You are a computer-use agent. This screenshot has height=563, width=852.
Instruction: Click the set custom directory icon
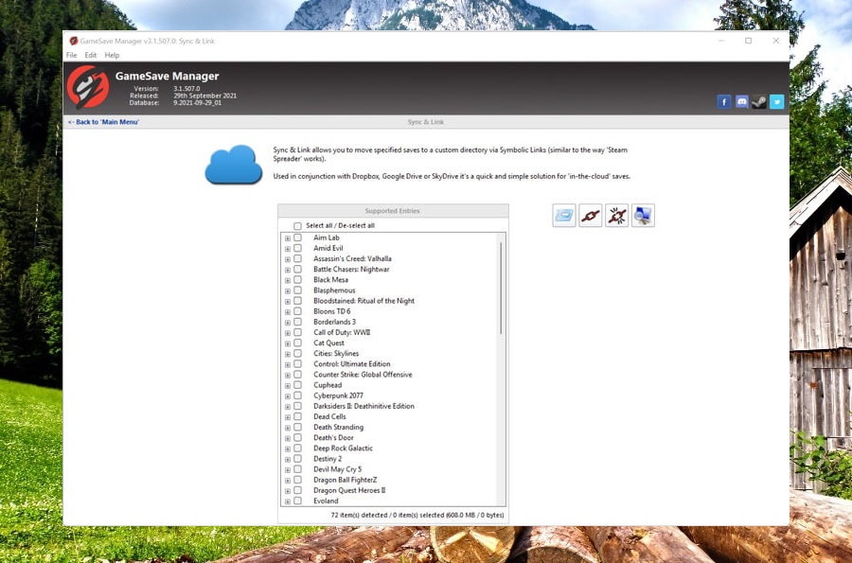(563, 215)
